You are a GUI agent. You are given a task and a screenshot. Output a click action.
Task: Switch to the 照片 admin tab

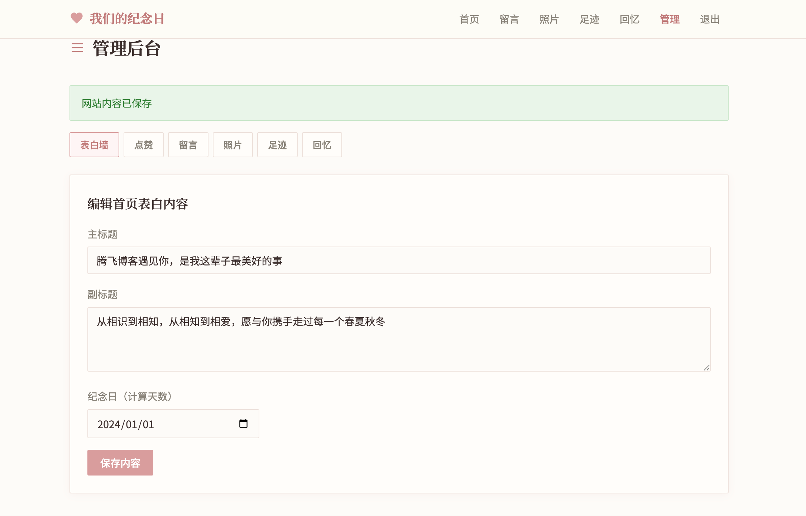click(x=233, y=145)
